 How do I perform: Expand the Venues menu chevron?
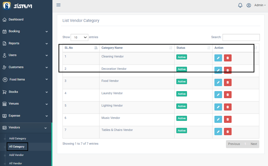coord(47,104)
